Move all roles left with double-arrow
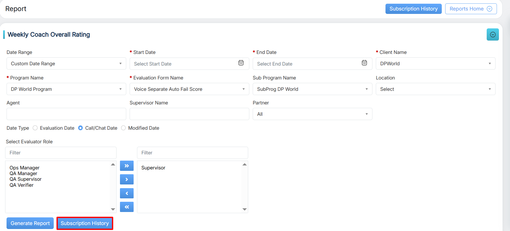The width and height of the screenshot is (510, 231). 127,207
